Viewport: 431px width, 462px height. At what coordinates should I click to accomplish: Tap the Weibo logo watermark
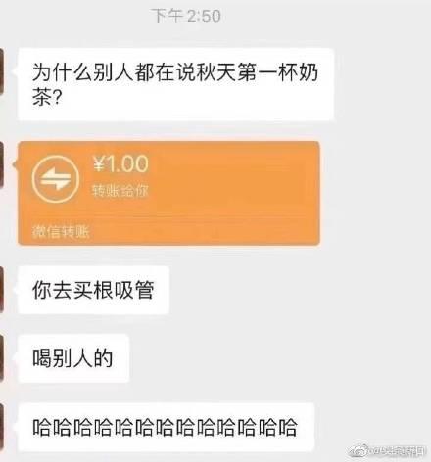[359, 451]
